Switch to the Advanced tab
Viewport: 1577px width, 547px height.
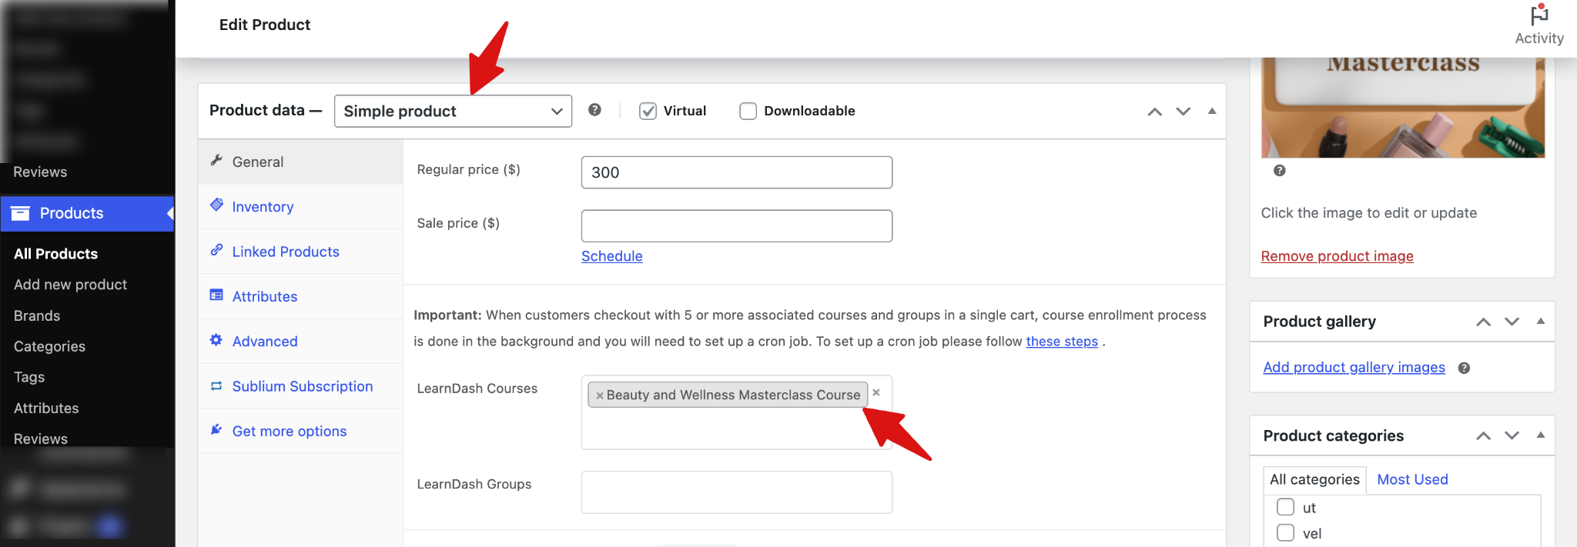coord(300,341)
